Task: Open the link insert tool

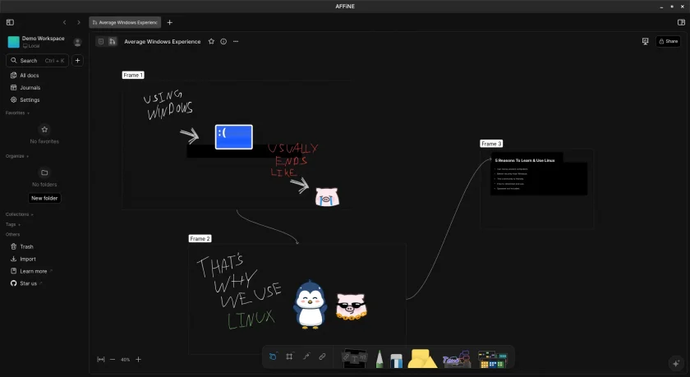Action: pos(322,356)
